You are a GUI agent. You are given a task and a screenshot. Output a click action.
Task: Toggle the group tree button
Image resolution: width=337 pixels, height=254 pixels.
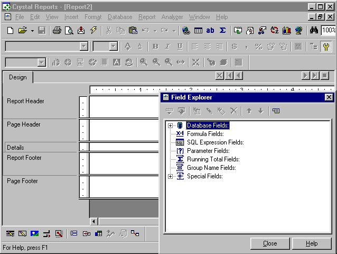pyautogui.click(x=314, y=47)
